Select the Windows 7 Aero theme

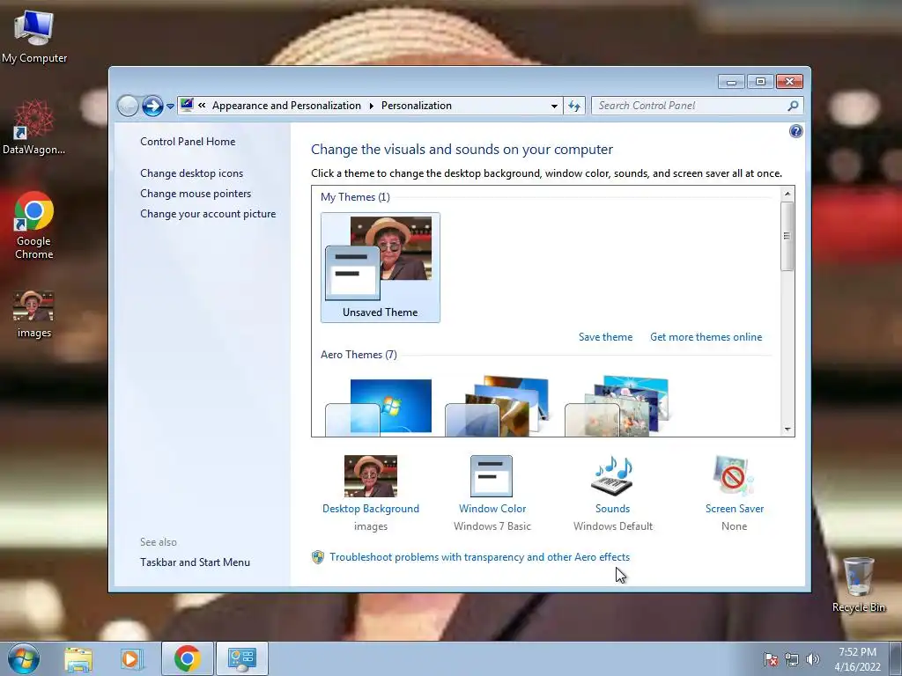point(379,407)
